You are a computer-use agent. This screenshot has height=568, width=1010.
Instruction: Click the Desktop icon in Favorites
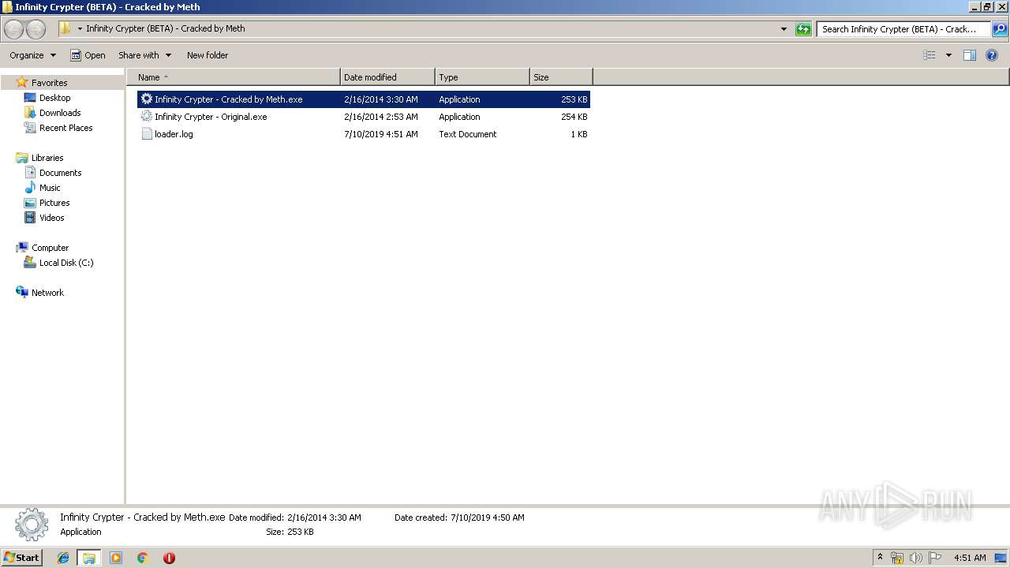30,98
